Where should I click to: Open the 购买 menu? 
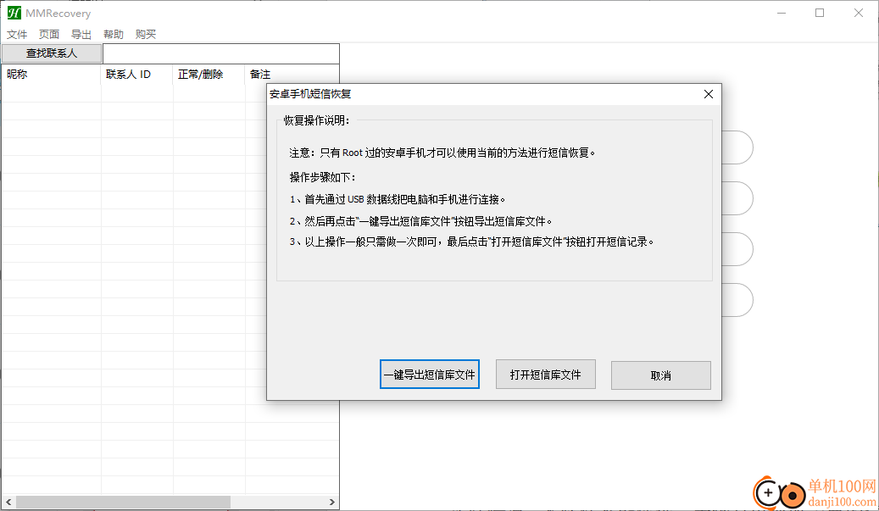point(146,34)
